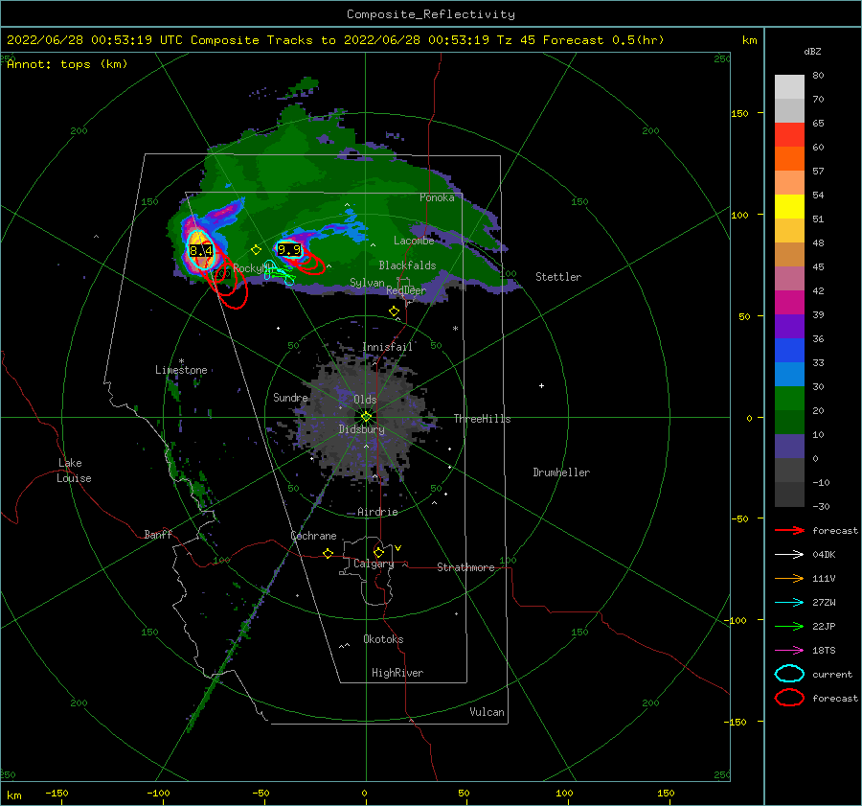This screenshot has height=806, width=862.
Task: Click the yellow radar site marker at map center
Action: (366, 417)
